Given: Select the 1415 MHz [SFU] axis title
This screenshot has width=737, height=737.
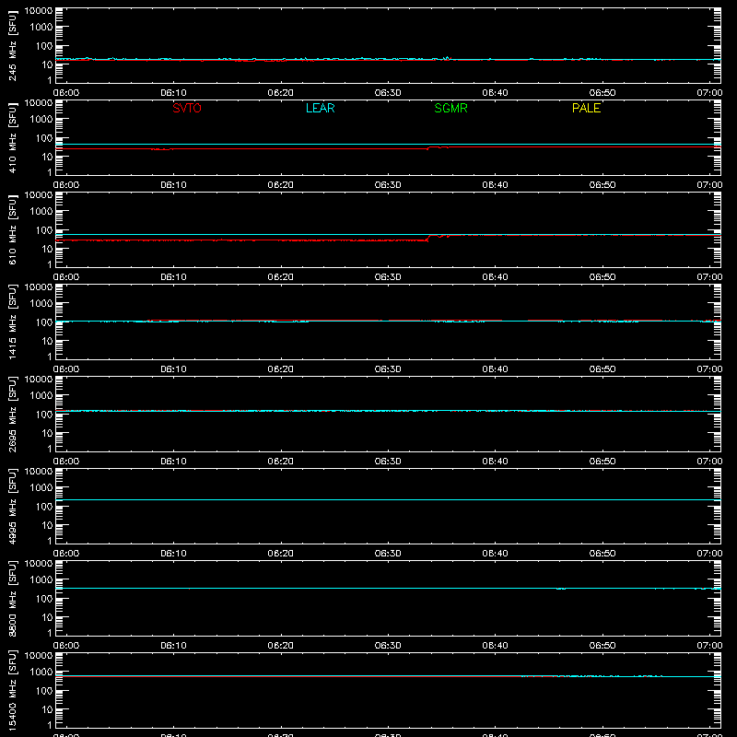Looking at the screenshot, I should point(12,322).
